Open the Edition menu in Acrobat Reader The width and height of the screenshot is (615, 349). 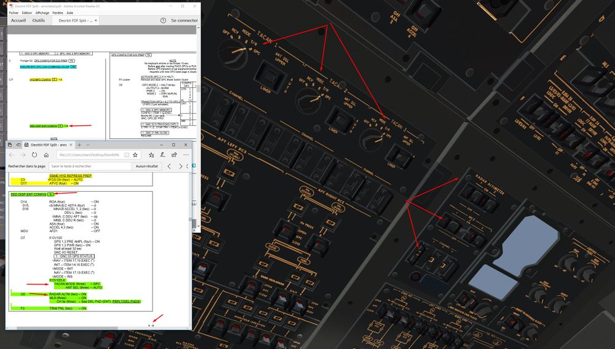(x=26, y=13)
